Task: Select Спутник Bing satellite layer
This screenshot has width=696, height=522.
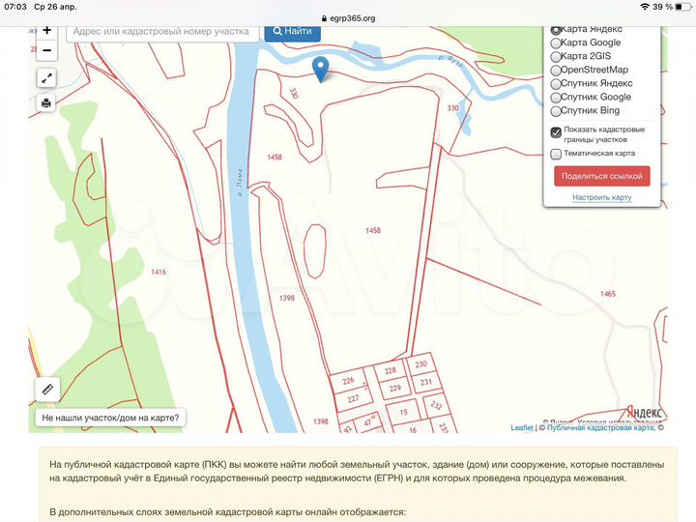Action: point(556,111)
